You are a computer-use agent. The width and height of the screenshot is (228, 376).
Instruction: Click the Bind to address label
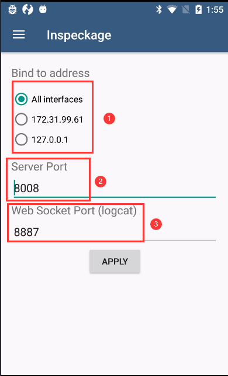pyautogui.click(x=51, y=73)
